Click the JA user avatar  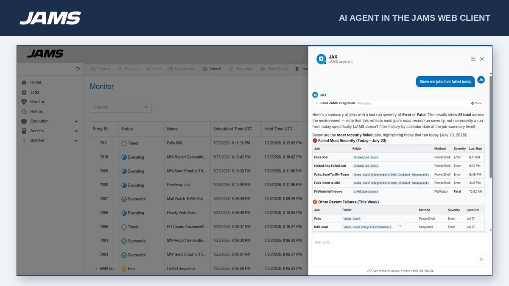pyautogui.click(x=481, y=80)
